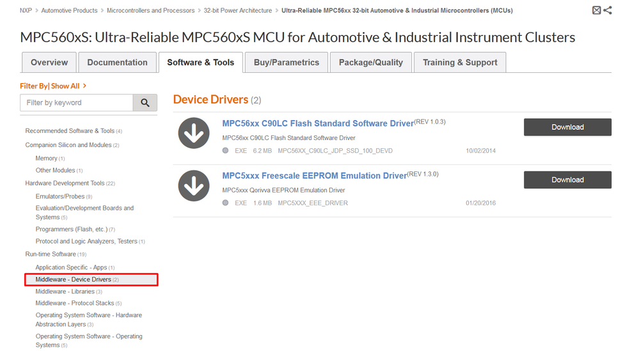Viewport: 639px width, 351px height.
Task: Download the Freescale EEPROM Emulation Driver
Action: pos(567,180)
